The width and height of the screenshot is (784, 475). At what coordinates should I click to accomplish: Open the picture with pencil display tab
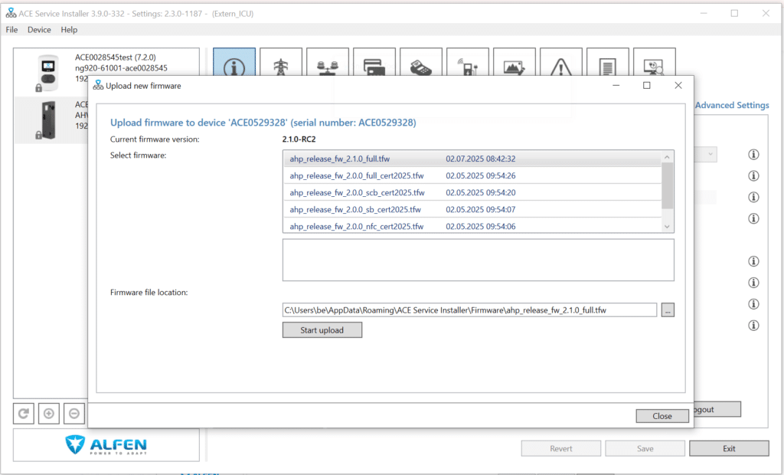(x=514, y=62)
